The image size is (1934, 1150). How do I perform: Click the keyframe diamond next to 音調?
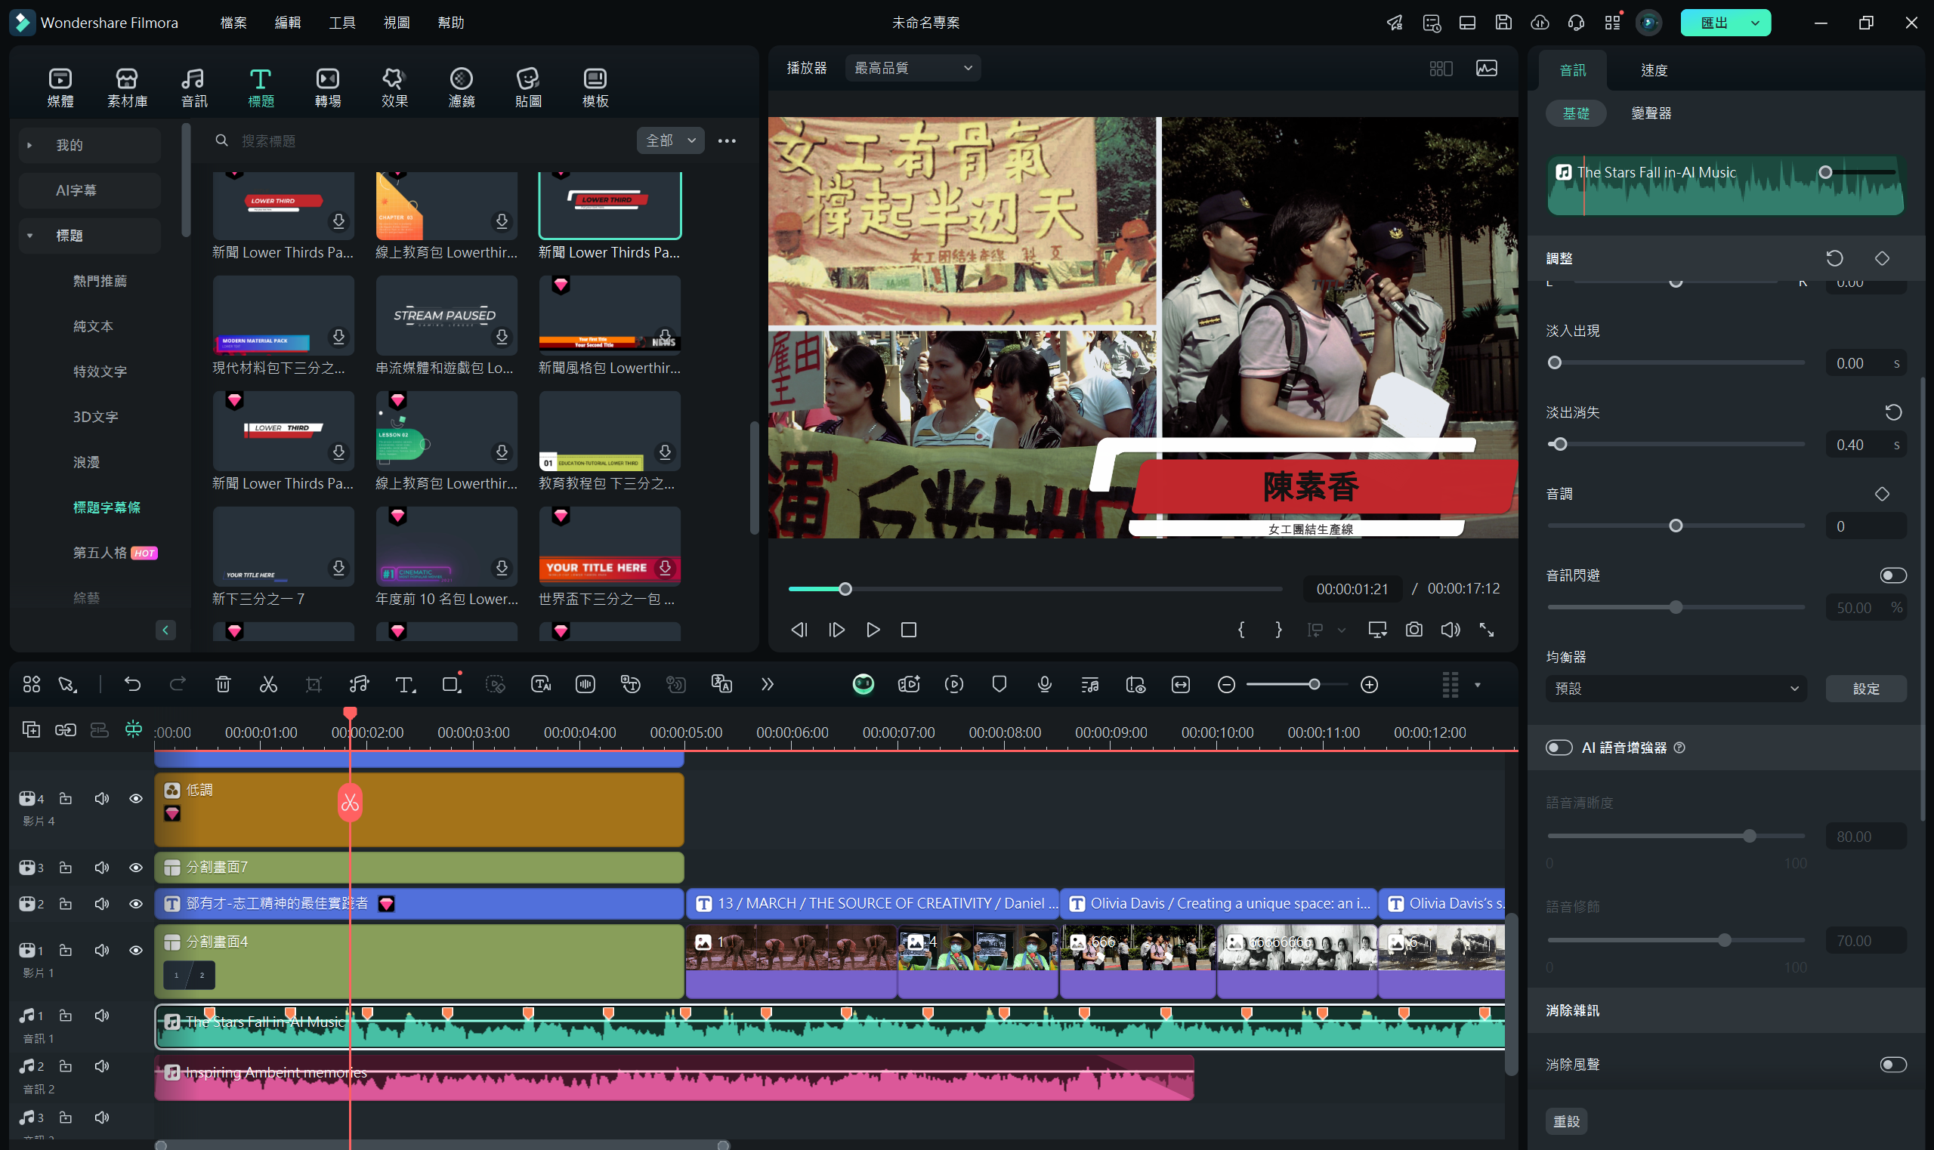pyautogui.click(x=1881, y=494)
